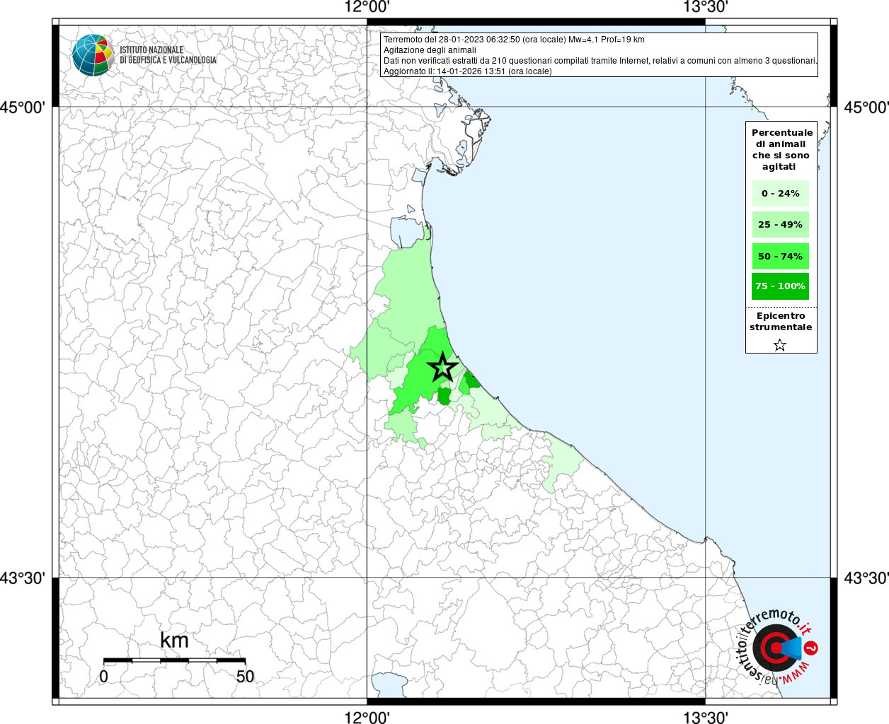Click the 43°30' latitude label on the right
Screen dimensions: 889x724
(866, 578)
